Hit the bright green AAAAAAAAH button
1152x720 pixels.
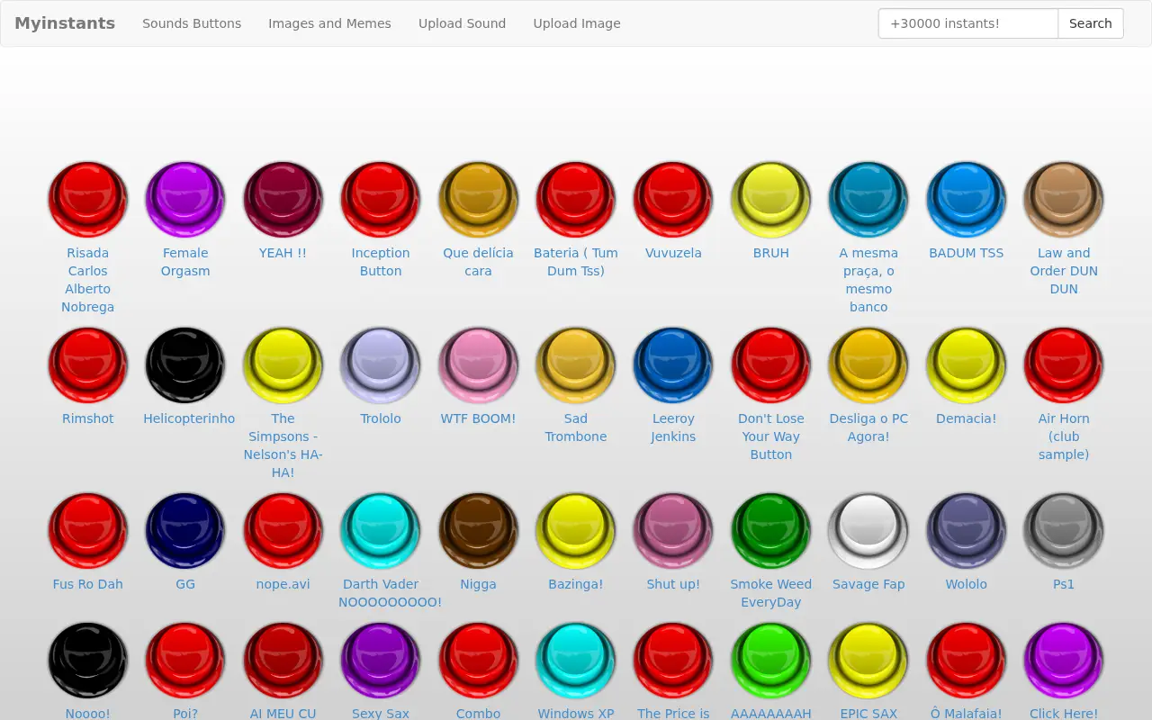[x=771, y=661]
